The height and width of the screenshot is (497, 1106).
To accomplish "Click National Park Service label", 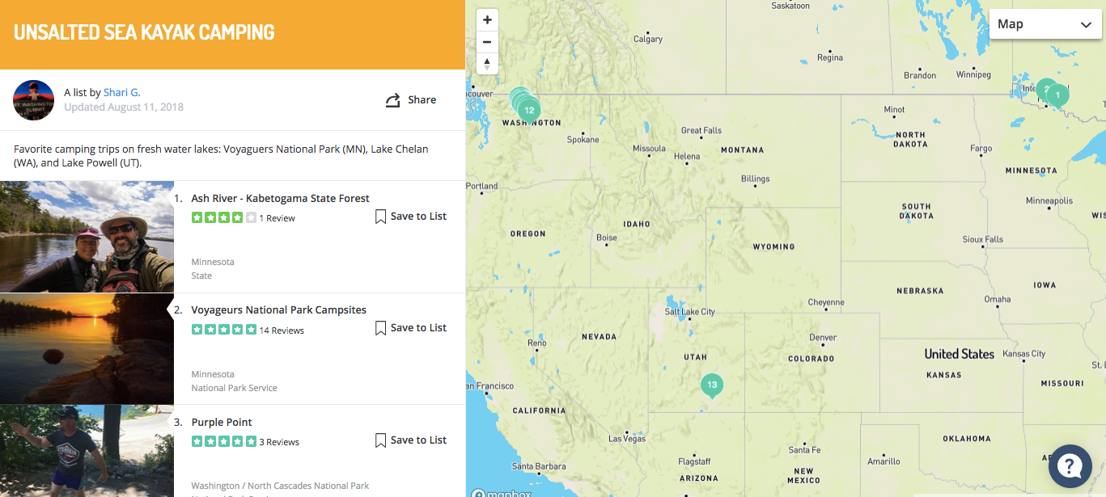I will (x=234, y=388).
